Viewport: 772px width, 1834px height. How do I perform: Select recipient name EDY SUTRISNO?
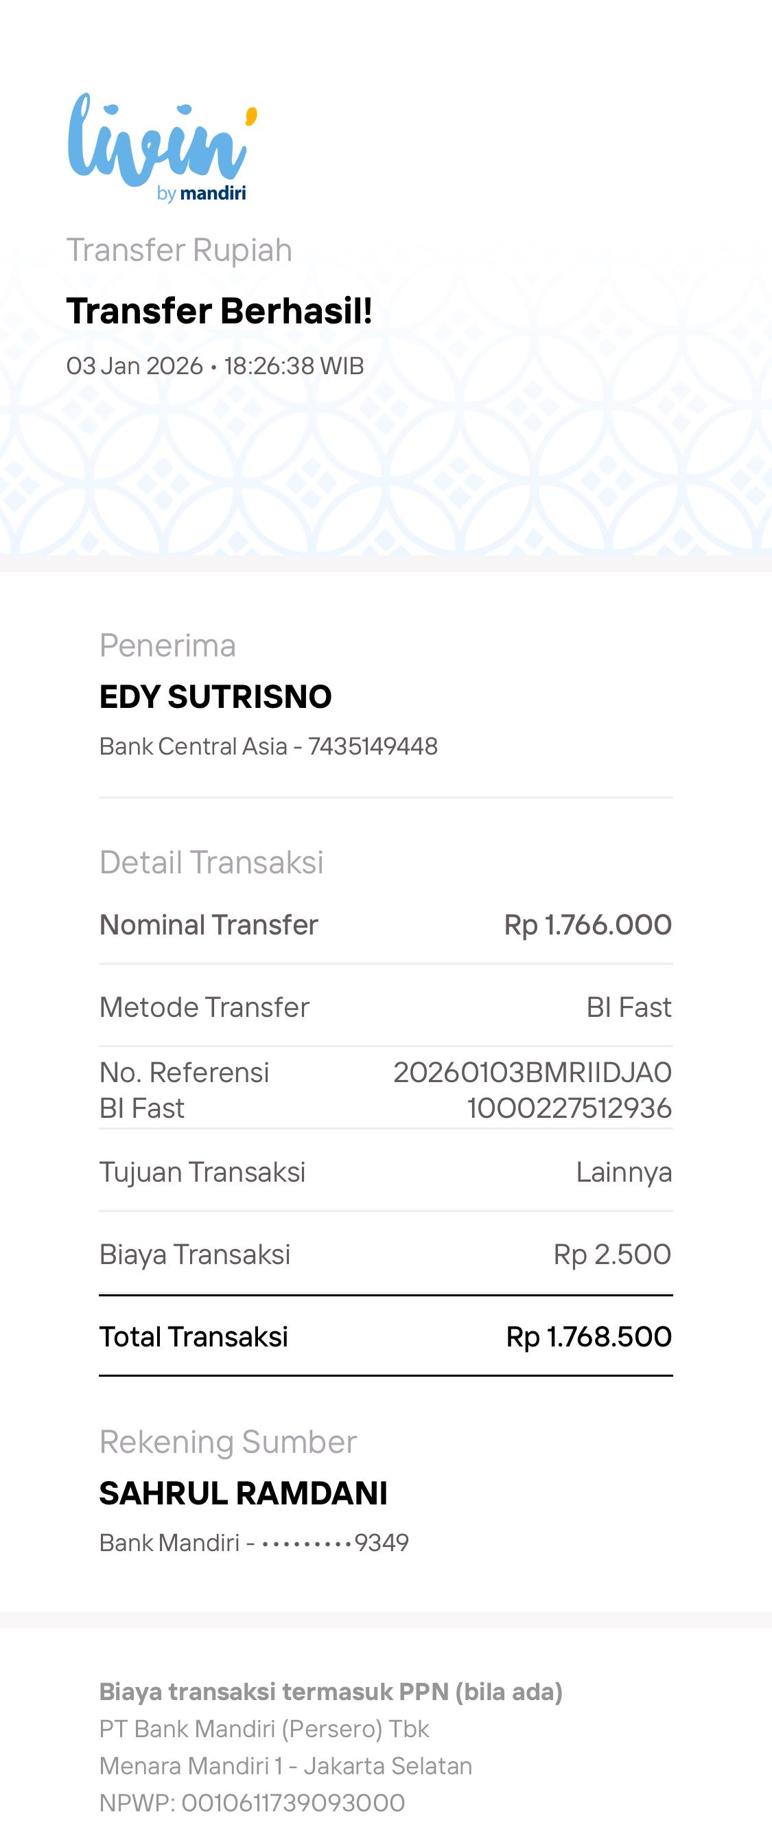pyautogui.click(x=215, y=696)
